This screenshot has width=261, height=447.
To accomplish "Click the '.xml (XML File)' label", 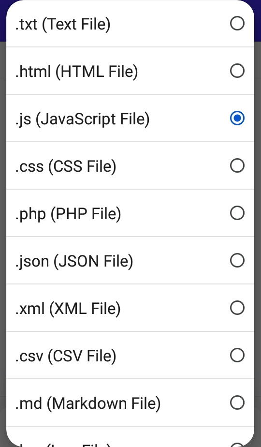I will click(68, 309).
